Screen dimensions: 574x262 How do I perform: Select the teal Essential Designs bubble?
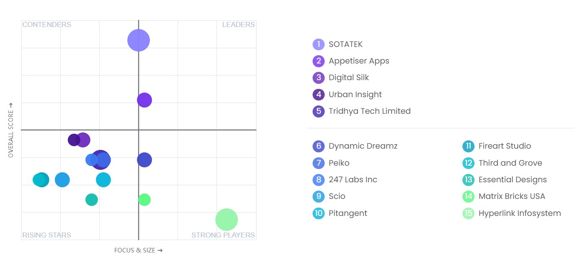(x=92, y=200)
